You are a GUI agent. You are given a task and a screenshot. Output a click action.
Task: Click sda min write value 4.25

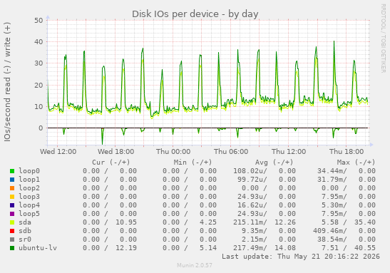pos(208,222)
